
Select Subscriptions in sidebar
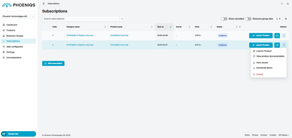(19, 41)
